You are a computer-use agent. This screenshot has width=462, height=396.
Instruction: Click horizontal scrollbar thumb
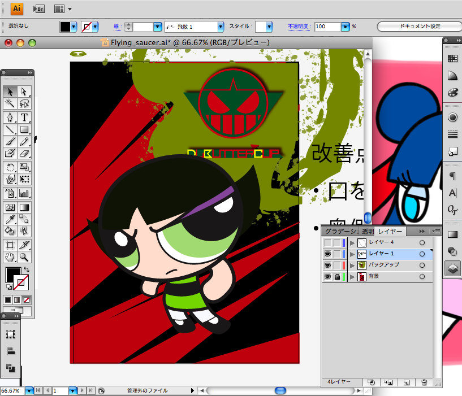280,390
